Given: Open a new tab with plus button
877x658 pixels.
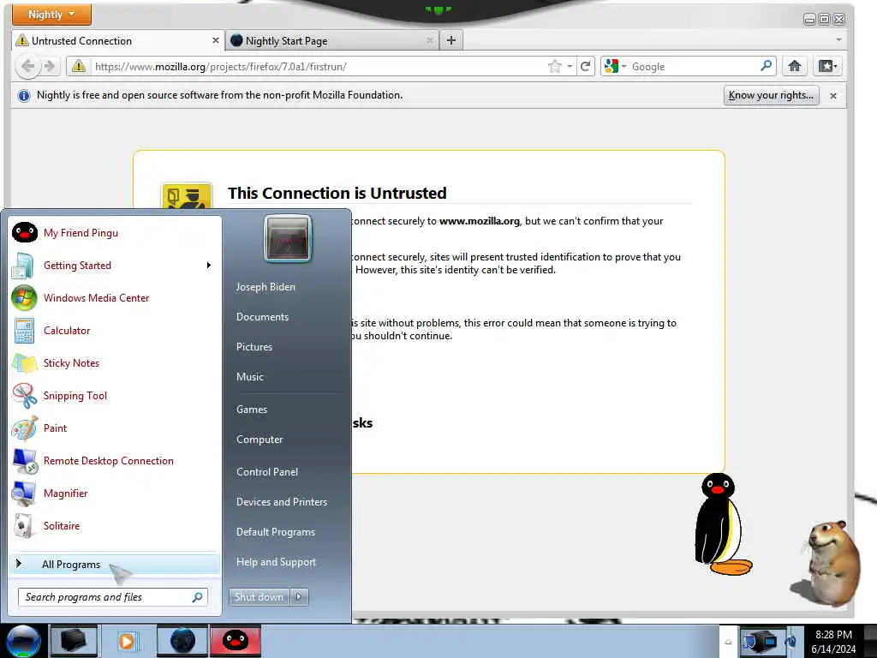Looking at the screenshot, I should point(451,40).
